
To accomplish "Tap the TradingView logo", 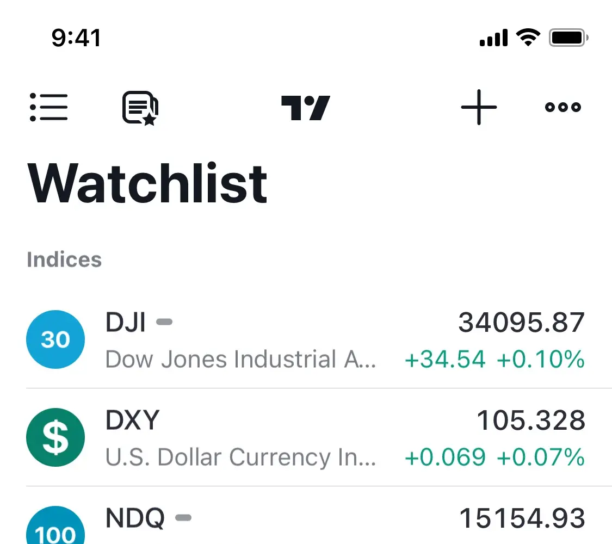I will (305, 107).
